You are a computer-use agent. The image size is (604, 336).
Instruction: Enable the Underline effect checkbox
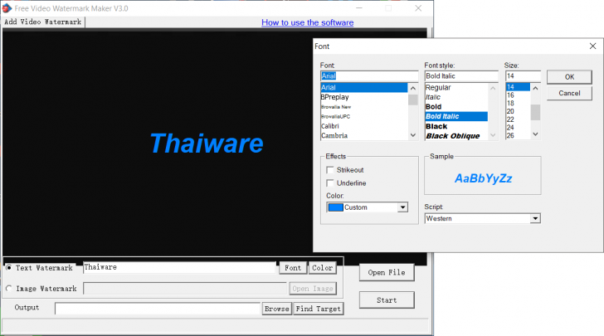coord(329,183)
